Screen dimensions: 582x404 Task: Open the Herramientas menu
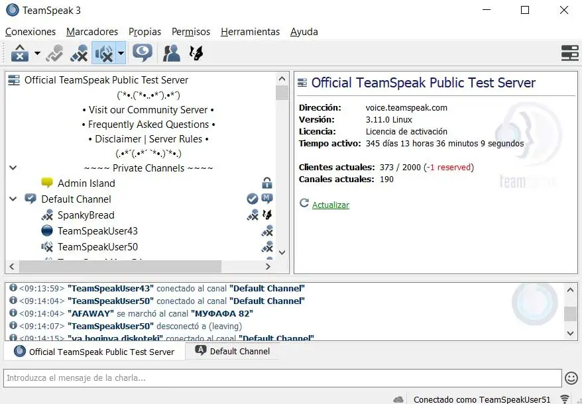pyautogui.click(x=250, y=32)
